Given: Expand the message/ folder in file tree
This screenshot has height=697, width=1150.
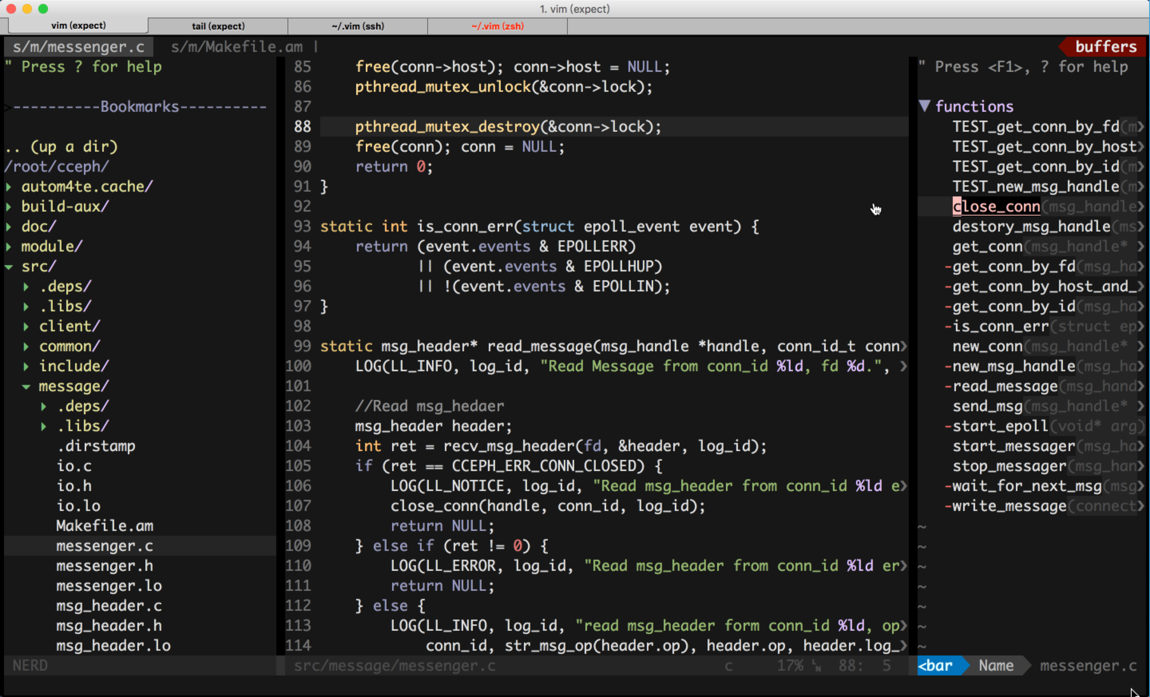Looking at the screenshot, I should coord(28,386).
